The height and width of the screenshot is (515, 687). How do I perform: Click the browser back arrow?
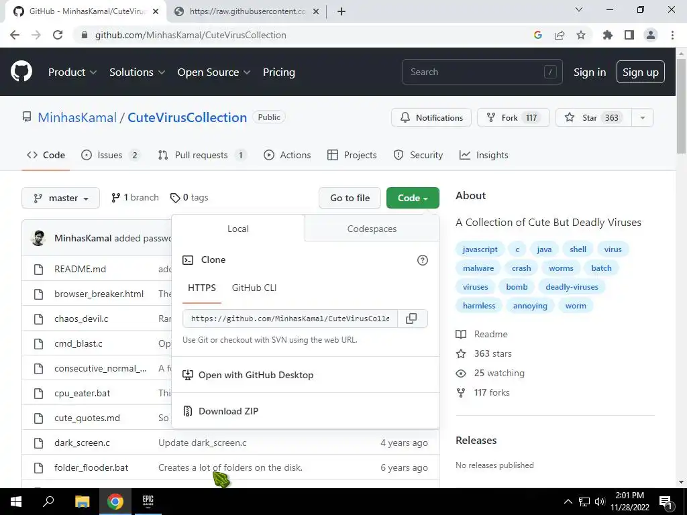(15, 35)
